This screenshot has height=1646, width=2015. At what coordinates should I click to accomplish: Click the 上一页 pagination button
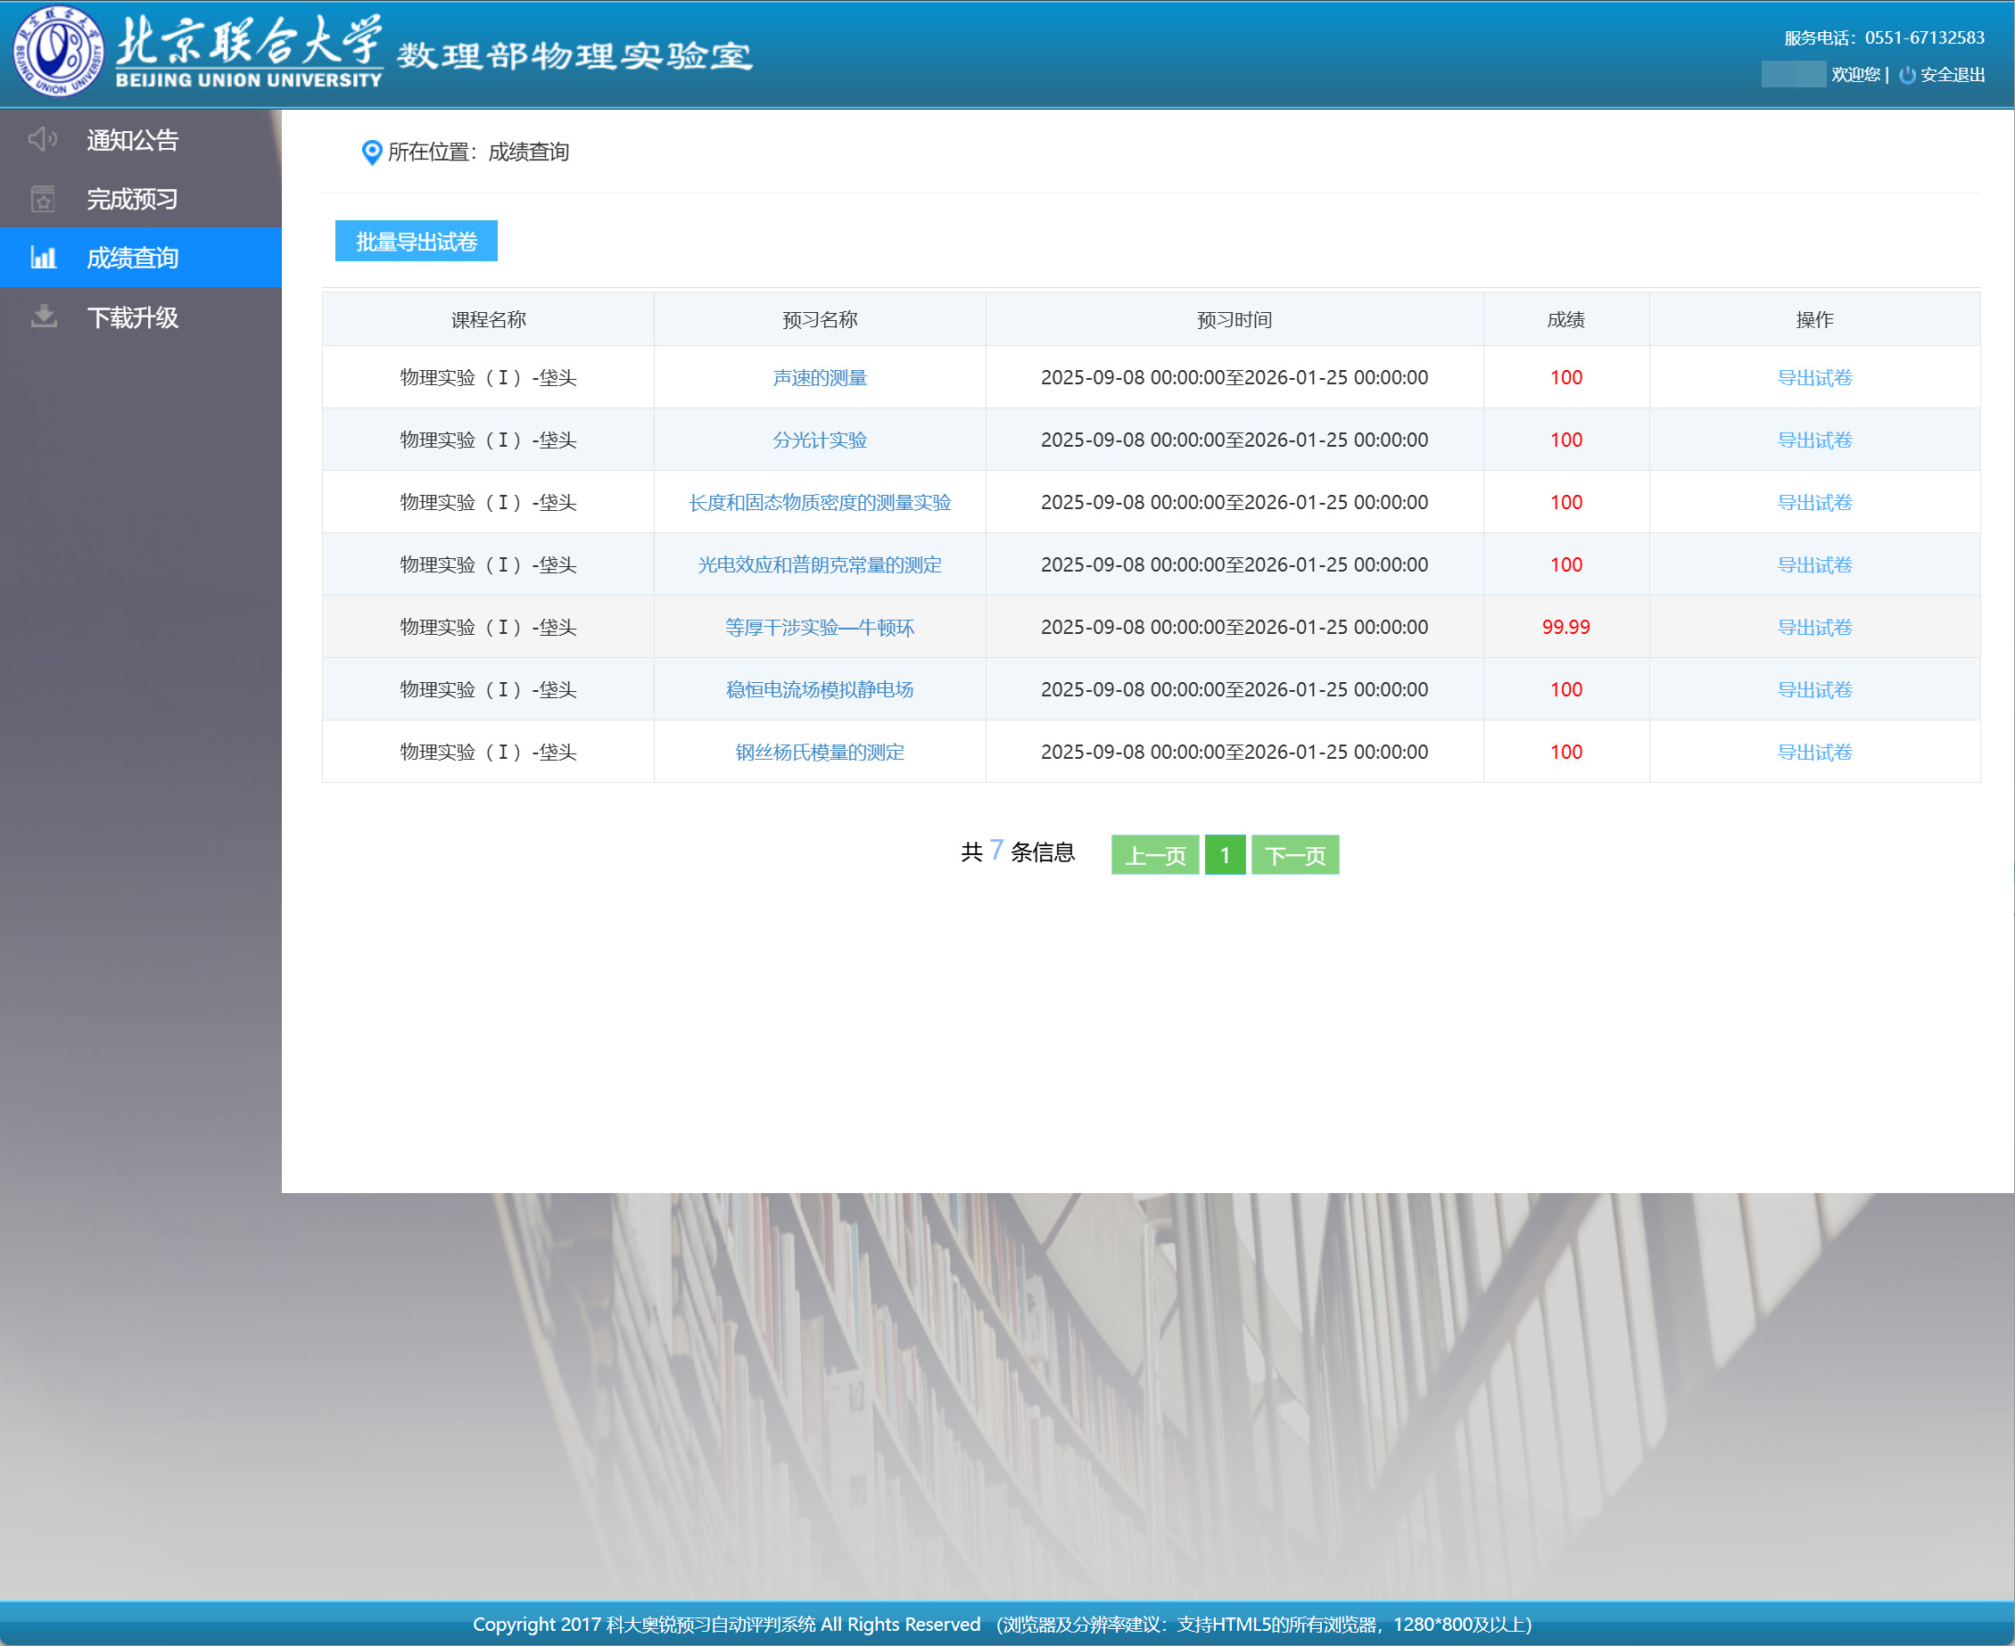click(1154, 855)
